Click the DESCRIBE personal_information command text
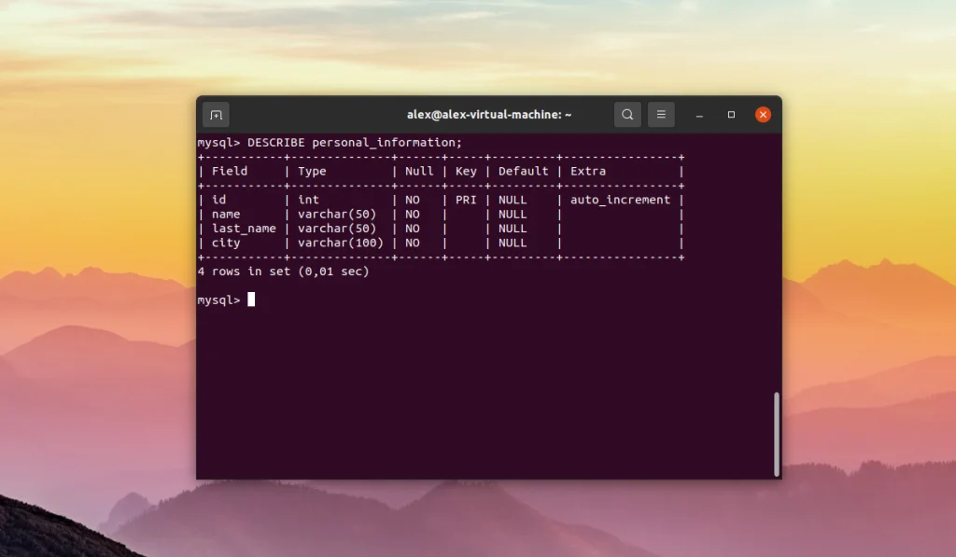Image resolution: width=956 pixels, height=557 pixels. 355,142
